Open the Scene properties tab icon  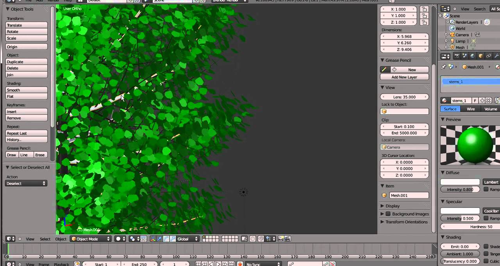tap(465, 56)
